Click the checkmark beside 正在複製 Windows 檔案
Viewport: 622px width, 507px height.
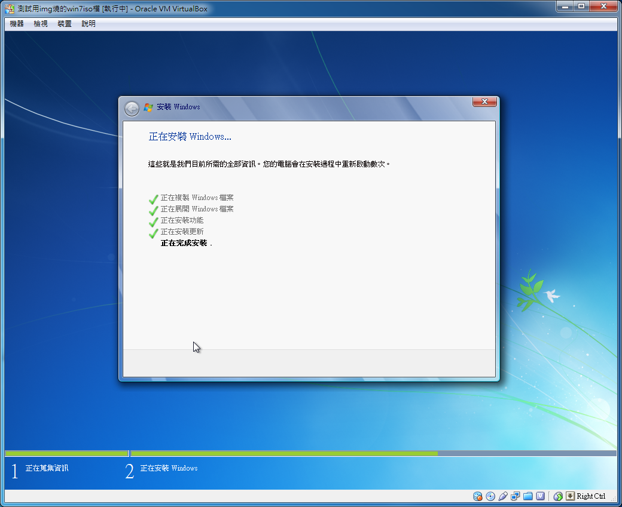(x=154, y=199)
